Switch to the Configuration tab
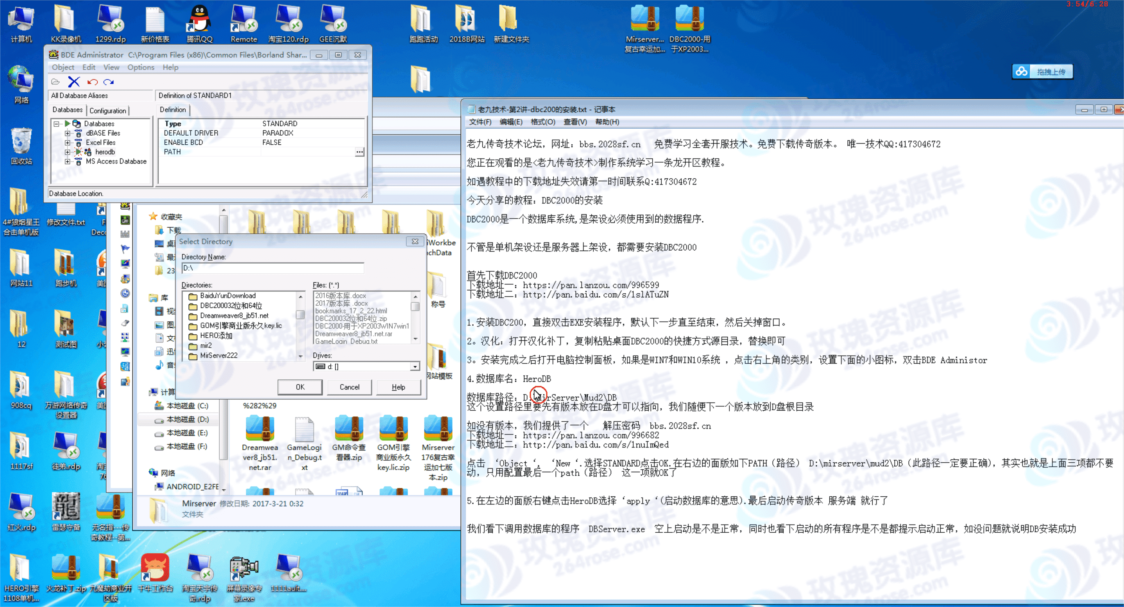Screen dimensions: 1124x607 [x=108, y=110]
